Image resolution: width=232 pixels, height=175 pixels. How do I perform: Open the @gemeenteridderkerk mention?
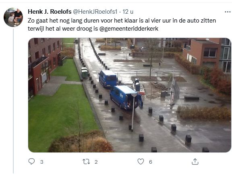coord(129,29)
